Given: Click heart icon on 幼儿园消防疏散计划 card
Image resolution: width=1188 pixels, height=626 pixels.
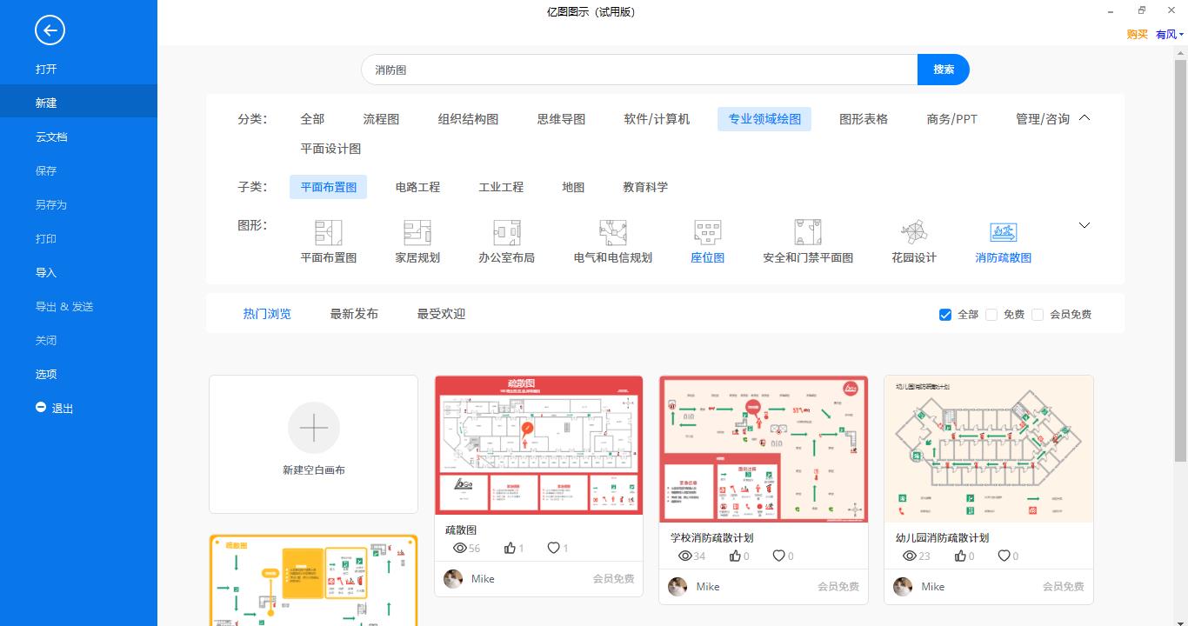Looking at the screenshot, I should pyautogui.click(x=1004, y=556).
